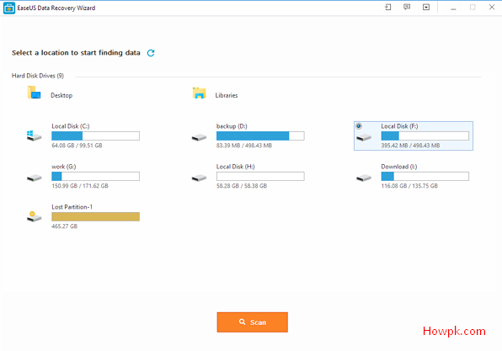
Task: Click the work (G:) drive icon
Action: [34, 178]
